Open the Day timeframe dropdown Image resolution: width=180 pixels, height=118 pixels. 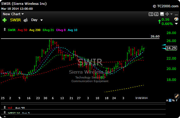coord(37,20)
